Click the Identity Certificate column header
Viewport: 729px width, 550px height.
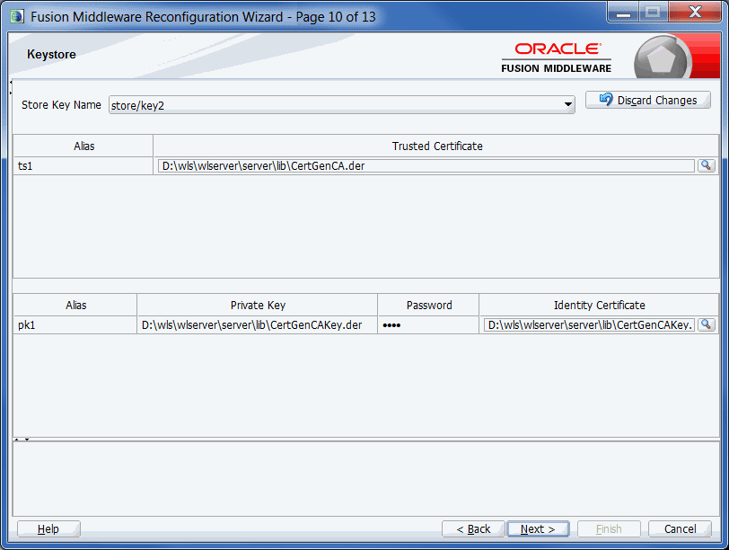[x=600, y=306]
